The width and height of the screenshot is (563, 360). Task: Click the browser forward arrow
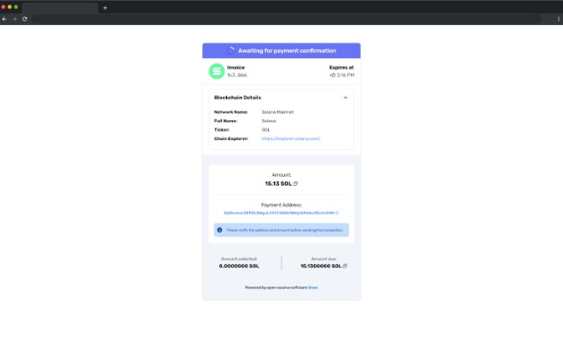(x=14, y=18)
